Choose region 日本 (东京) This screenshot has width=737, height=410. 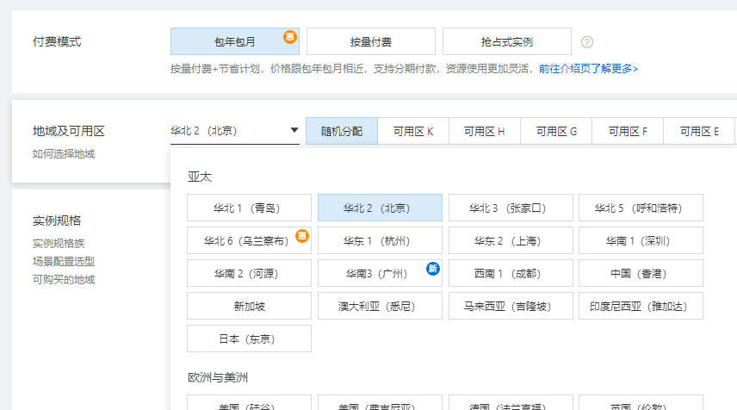click(x=249, y=339)
